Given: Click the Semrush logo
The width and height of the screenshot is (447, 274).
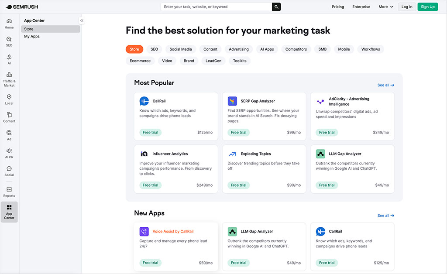Looking at the screenshot, I should point(22,7).
